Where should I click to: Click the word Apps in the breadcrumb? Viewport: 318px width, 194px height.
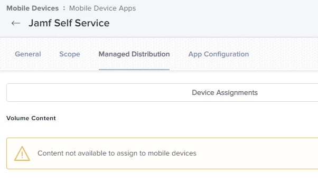127,9
